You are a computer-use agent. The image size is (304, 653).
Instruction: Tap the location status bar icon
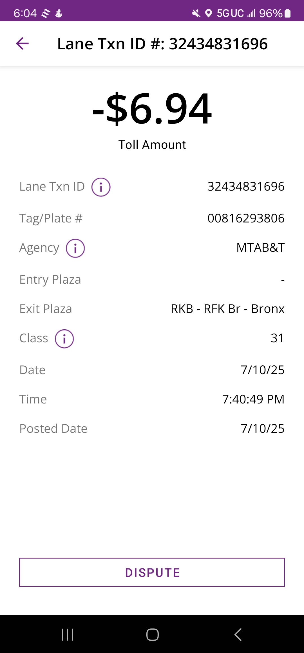click(208, 13)
